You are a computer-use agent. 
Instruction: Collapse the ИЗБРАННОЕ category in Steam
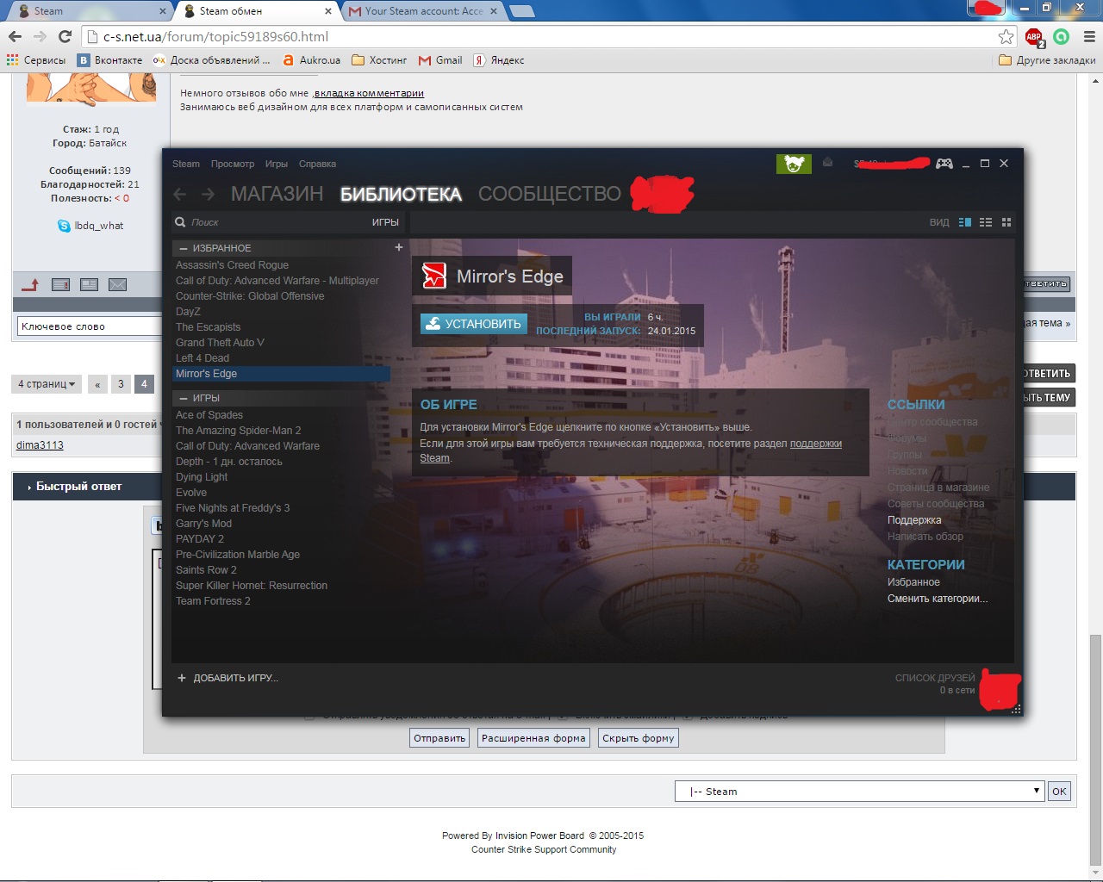[184, 248]
